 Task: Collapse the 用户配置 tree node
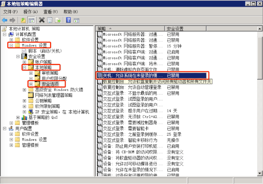[x=5, y=128]
